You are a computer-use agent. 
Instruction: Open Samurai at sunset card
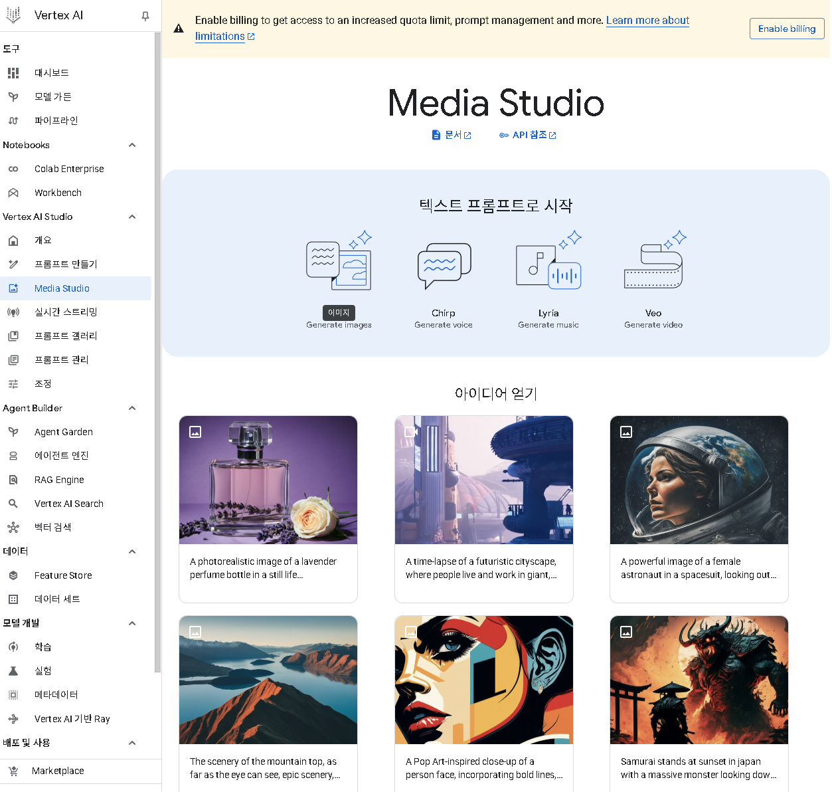699,704
